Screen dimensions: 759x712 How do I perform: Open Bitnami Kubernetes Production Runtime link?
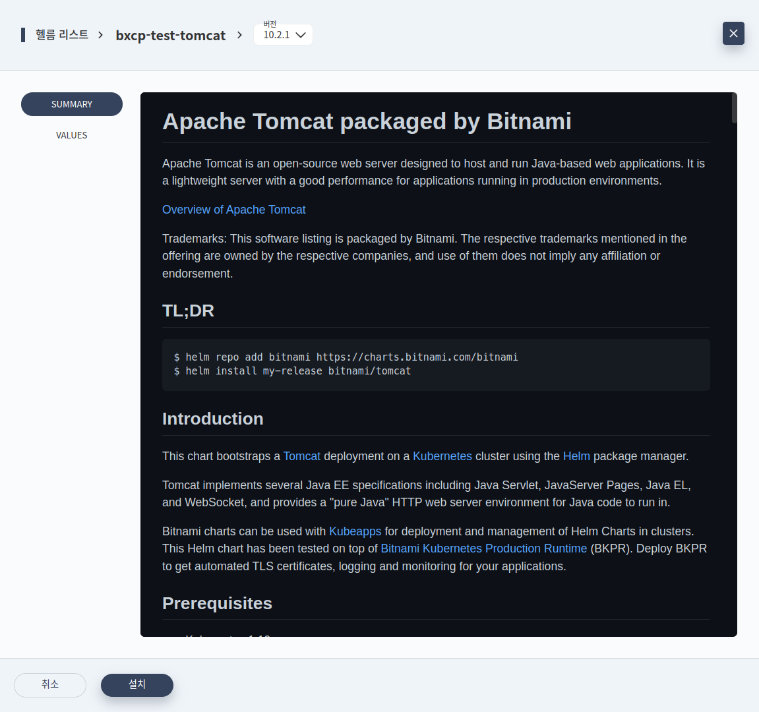click(484, 549)
